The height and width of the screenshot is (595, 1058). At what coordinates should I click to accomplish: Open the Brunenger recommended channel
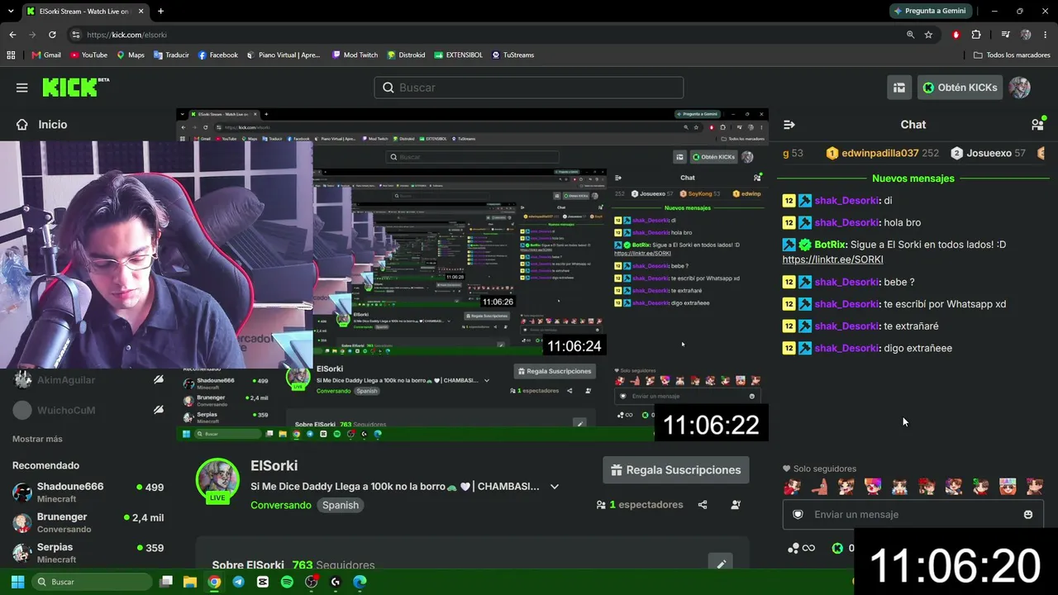tap(88, 522)
